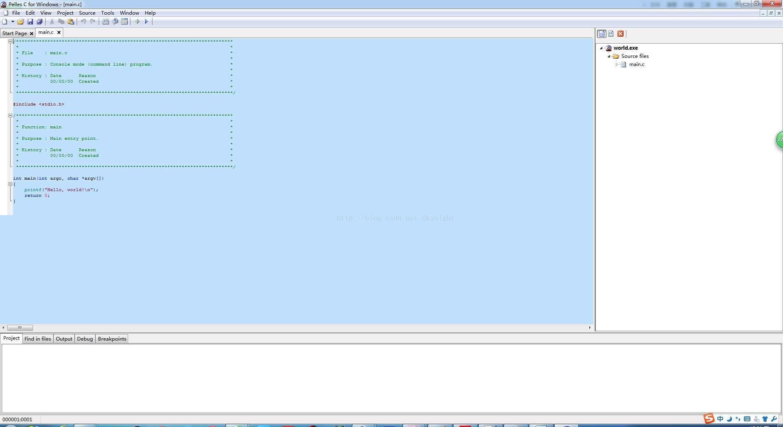The height and width of the screenshot is (427, 783).
Task: Open the New file dropdown arrow
Action: 13,22
